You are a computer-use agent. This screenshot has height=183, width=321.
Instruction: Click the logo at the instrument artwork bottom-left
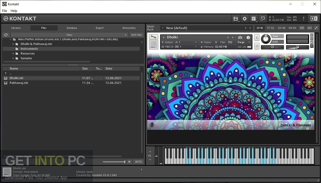click(x=152, y=125)
